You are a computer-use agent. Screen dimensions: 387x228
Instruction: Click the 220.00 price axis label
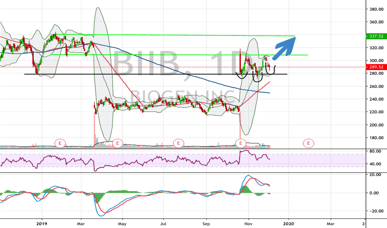[376, 112]
